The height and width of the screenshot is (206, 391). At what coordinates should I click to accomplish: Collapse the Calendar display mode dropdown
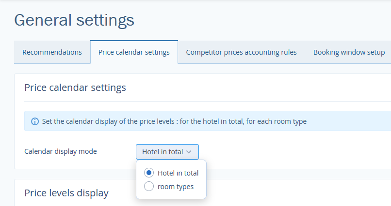point(167,152)
